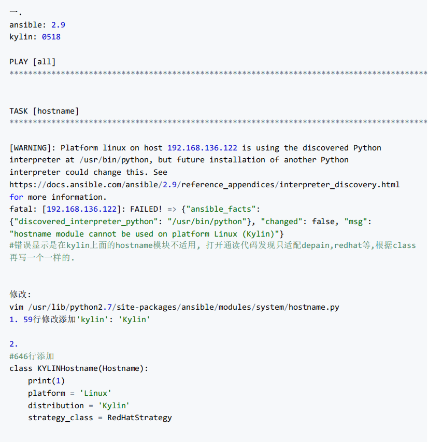Click the "修改:" heading
This screenshot has width=428, height=442.
21,295
